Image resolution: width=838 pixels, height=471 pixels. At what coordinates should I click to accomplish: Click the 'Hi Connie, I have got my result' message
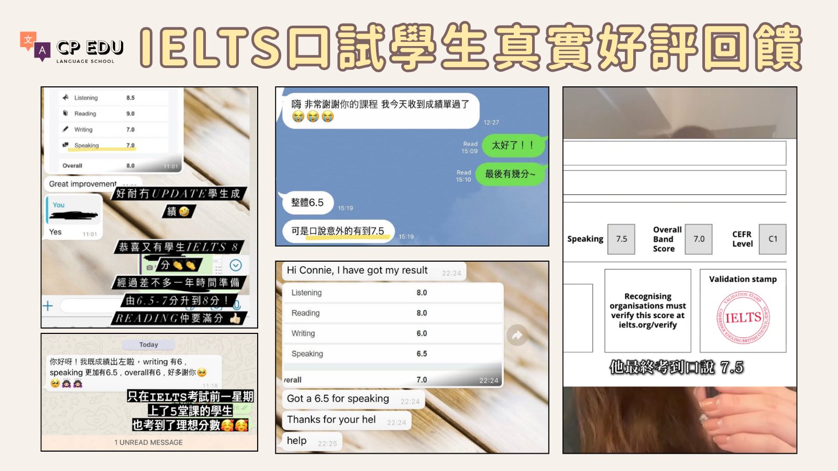374,271
